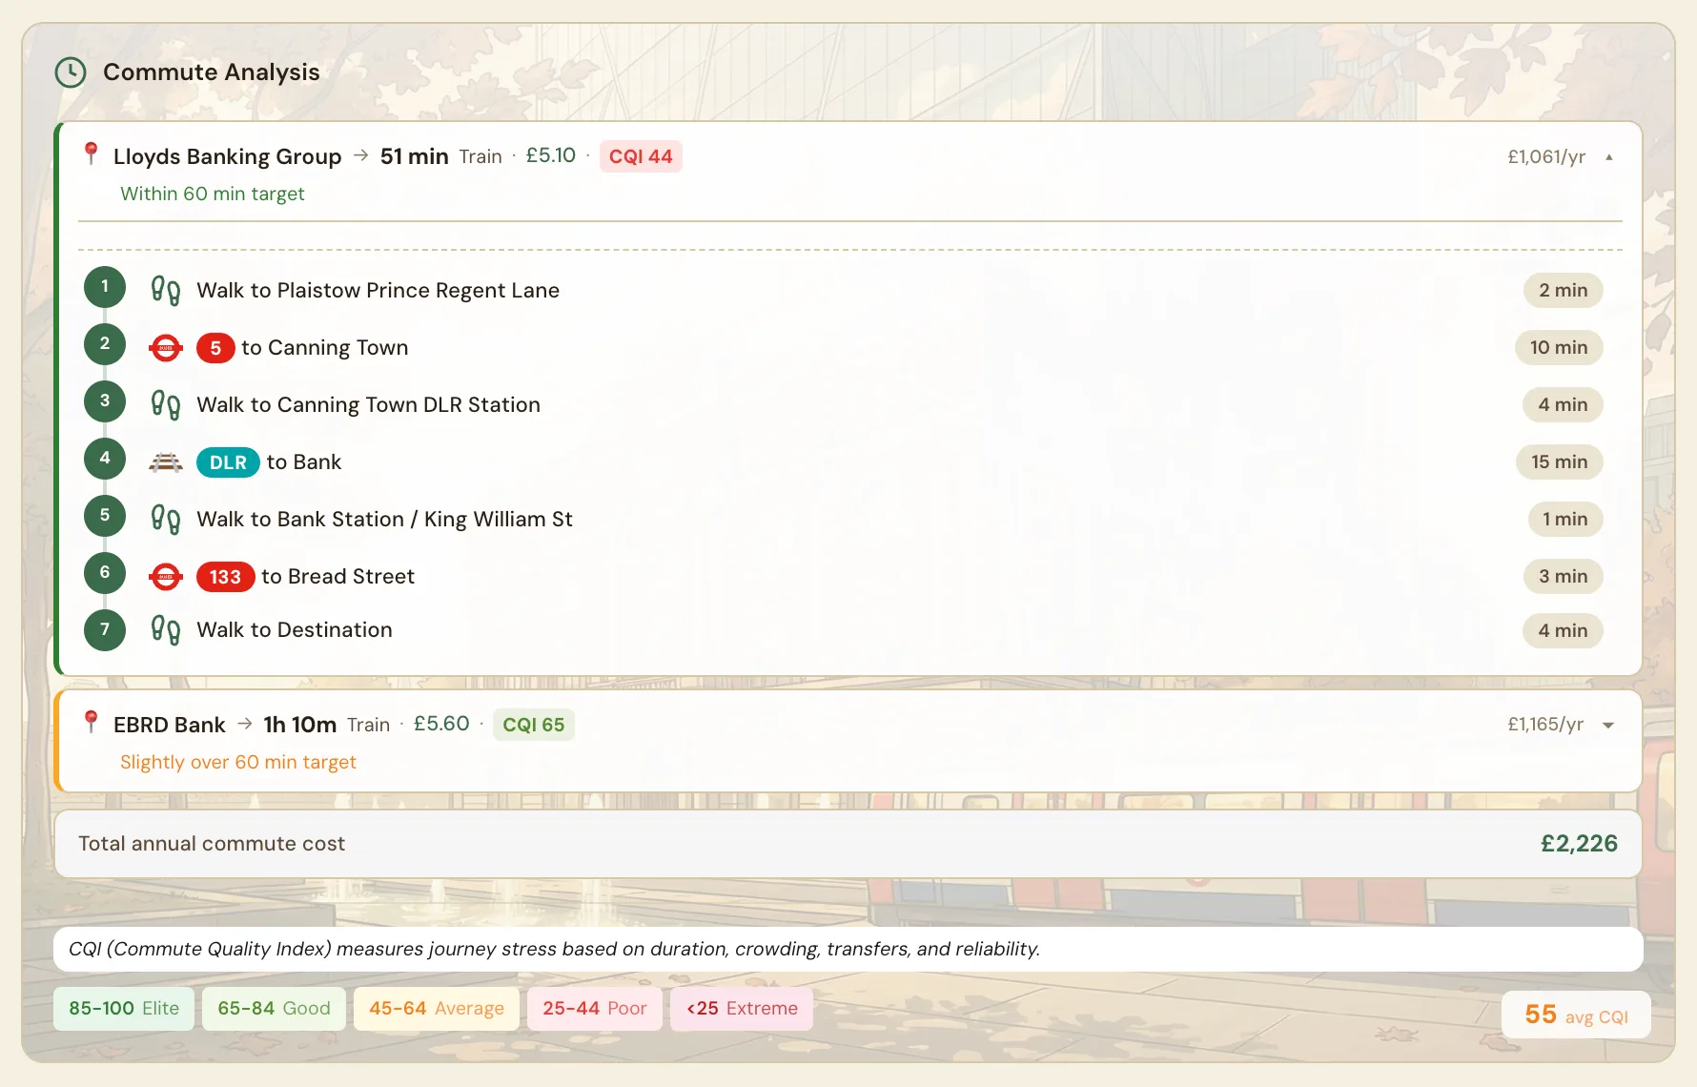Click the footsteps icon for Walk to Plaistow
This screenshot has width=1697, height=1087.
click(x=166, y=291)
